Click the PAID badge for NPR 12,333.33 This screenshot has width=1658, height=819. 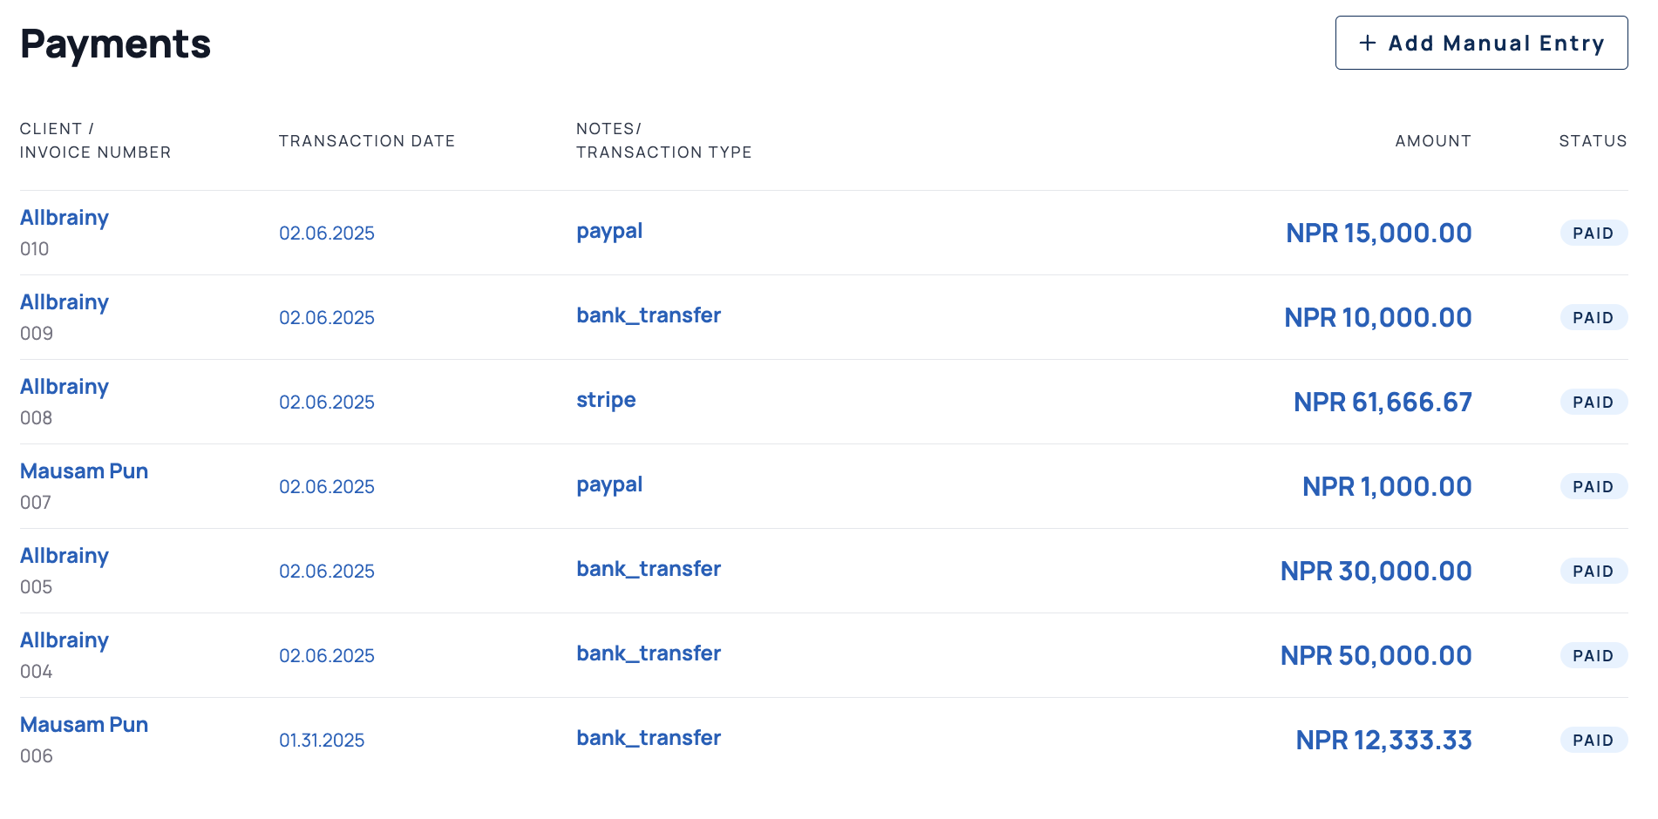[1593, 740]
